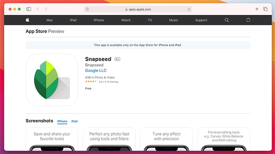The height and width of the screenshot is (154, 275).
Task: Show the tab overview icon
Action: click(265, 9)
